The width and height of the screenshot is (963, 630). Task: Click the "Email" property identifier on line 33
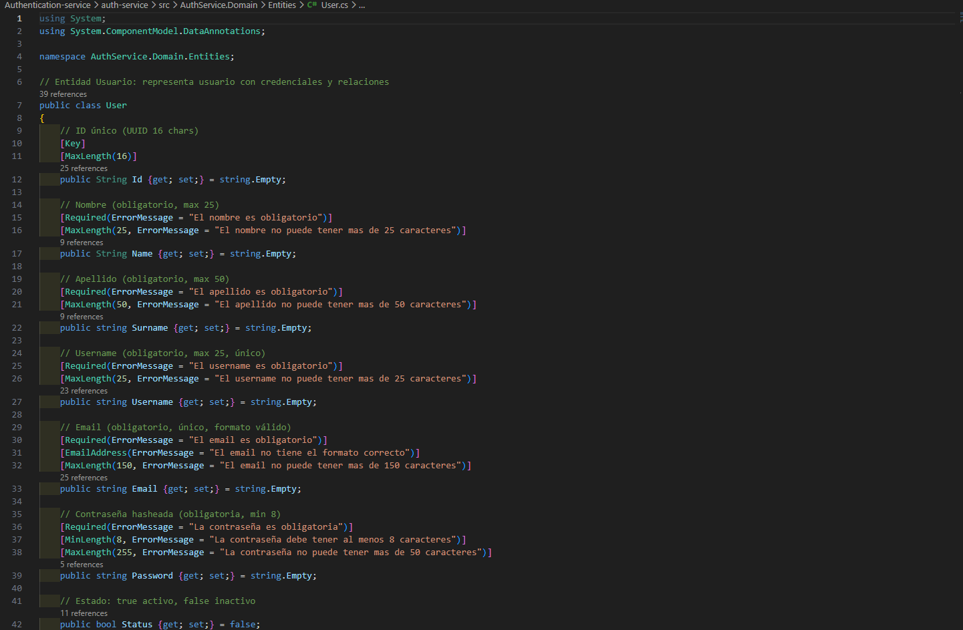point(144,489)
